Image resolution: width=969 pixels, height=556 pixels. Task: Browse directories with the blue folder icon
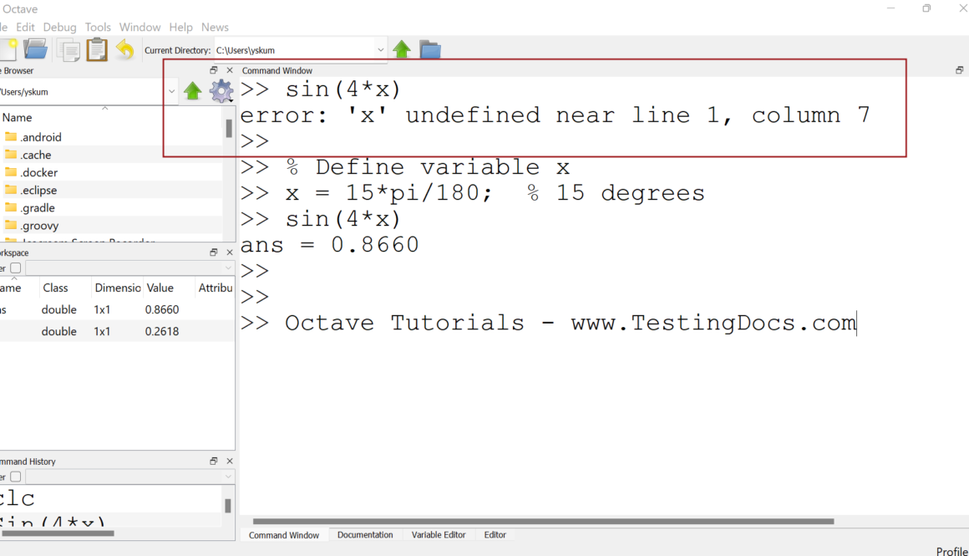coord(430,49)
